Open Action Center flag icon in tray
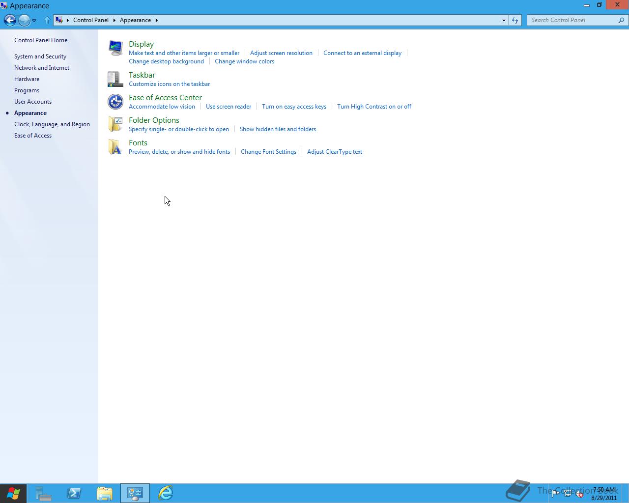The image size is (629, 503). click(x=556, y=494)
